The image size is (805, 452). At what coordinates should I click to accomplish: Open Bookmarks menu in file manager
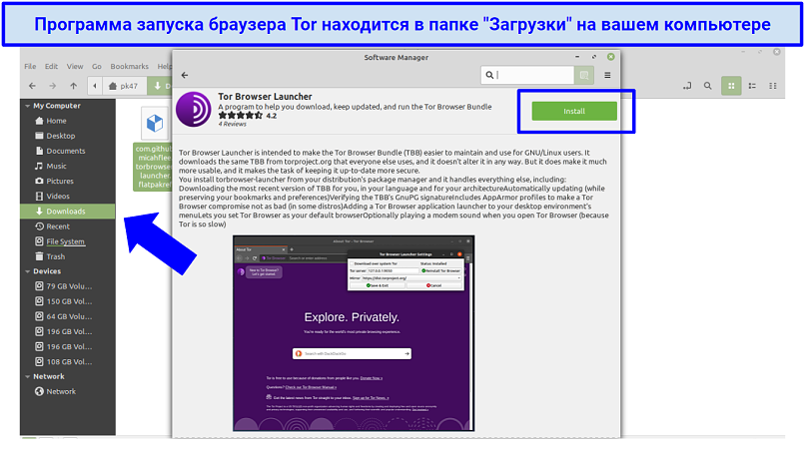(130, 66)
